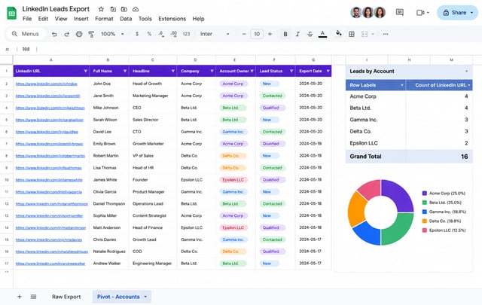Open the Edit menu
Screen dimensions: 482x305
pos(43,19)
